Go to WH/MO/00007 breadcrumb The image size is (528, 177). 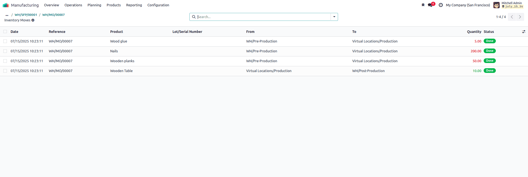[x=53, y=15]
